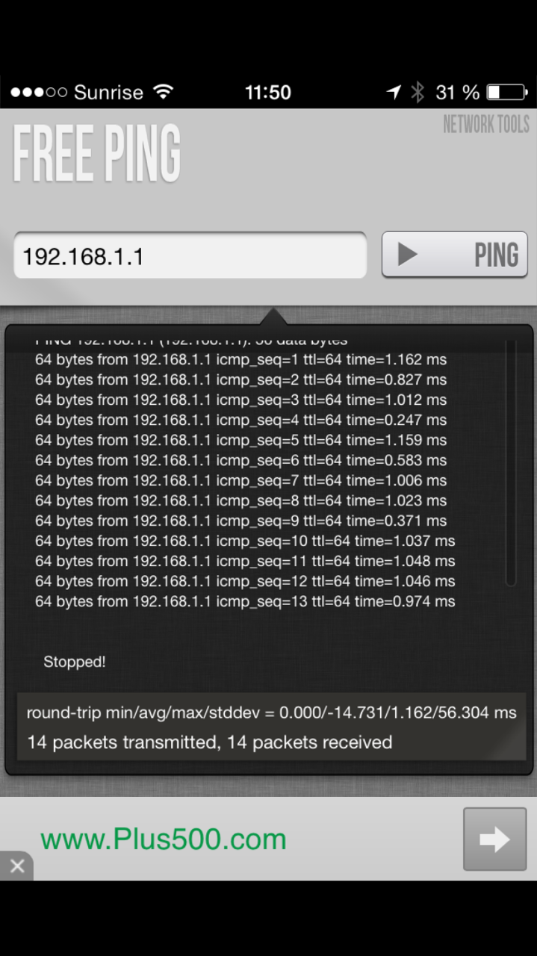The height and width of the screenshot is (956, 537).
Task: Tap the Wi-Fi icon in status bar
Action: point(163,92)
